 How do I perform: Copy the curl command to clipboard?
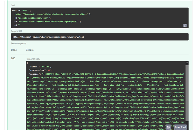click(185, 26)
